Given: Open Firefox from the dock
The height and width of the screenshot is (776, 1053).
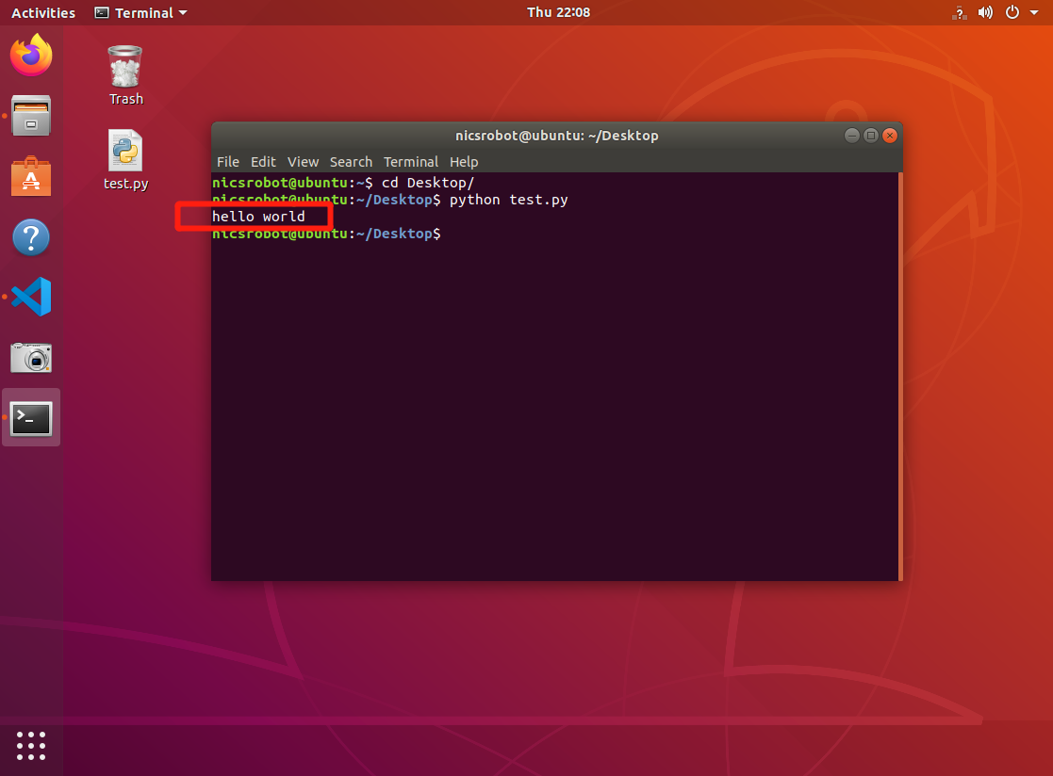Looking at the screenshot, I should coord(31,55).
